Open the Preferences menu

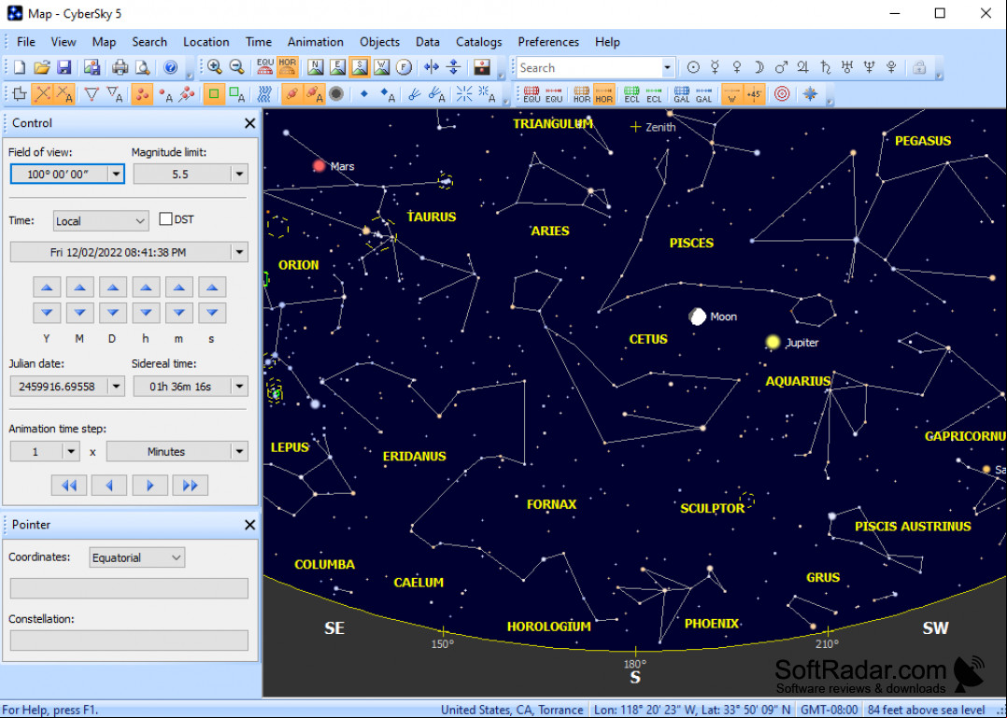pos(548,42)
